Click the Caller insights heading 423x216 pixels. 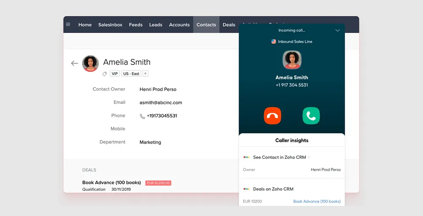click(292, 140)
